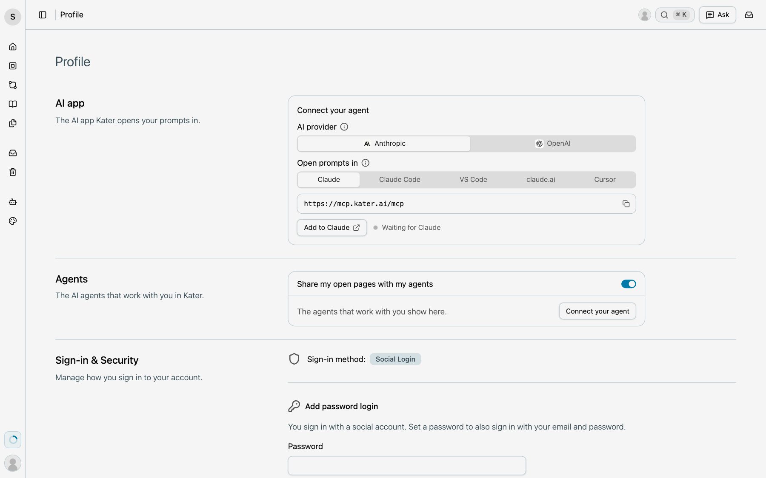Image resolution: width=766 pixels, height=478 pixels.
Task: Select Claude in Open prompts in
Action: (329, 180)
